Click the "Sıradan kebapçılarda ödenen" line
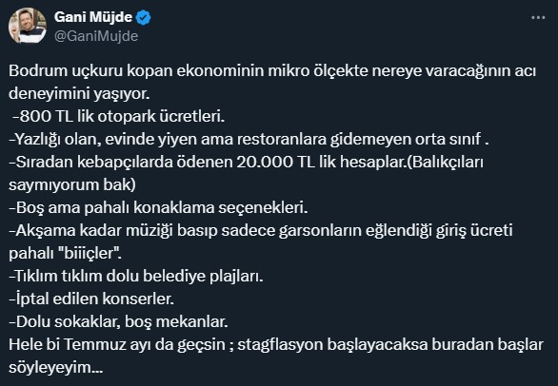Screen dimensions: 558x386 point(246,162)
